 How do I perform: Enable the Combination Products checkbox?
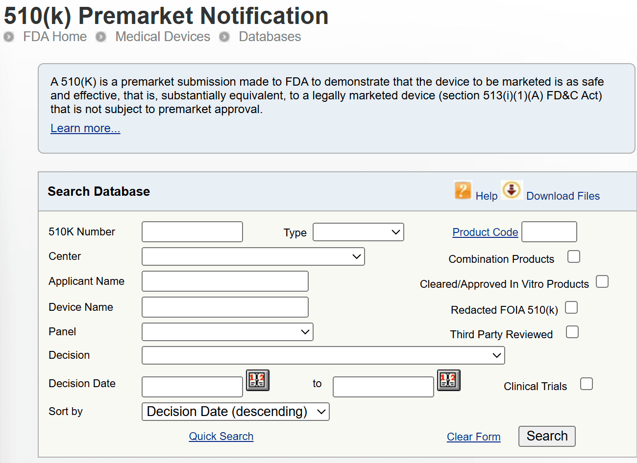(573, 256)
